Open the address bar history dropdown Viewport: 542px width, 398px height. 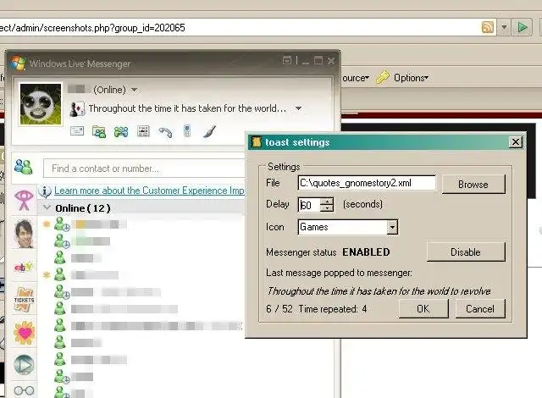pyautogui.click(x=505, y=27)
